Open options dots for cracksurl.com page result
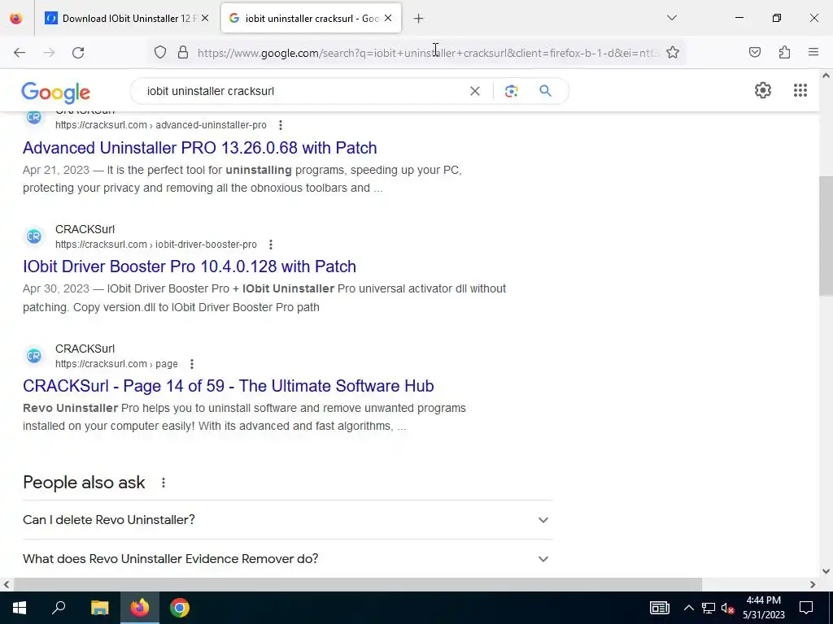This screenshot has height=624, width=833. pos(192,364)
